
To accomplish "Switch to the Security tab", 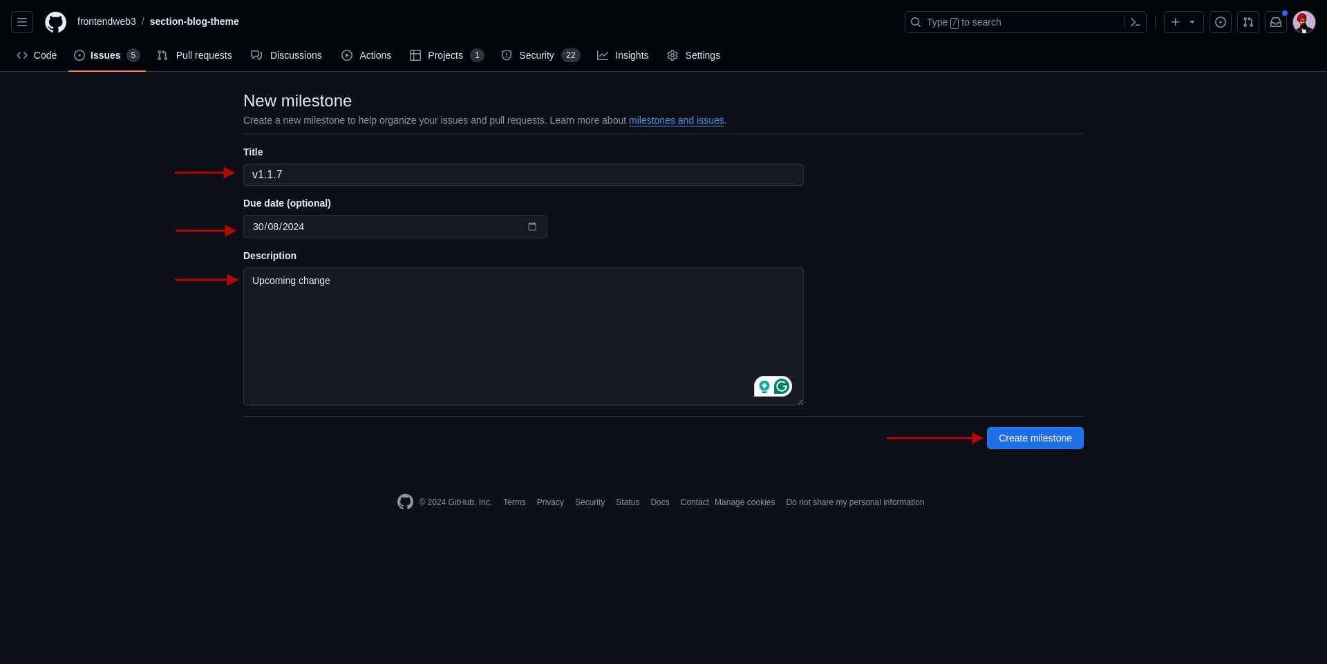I will pos(540,55).
